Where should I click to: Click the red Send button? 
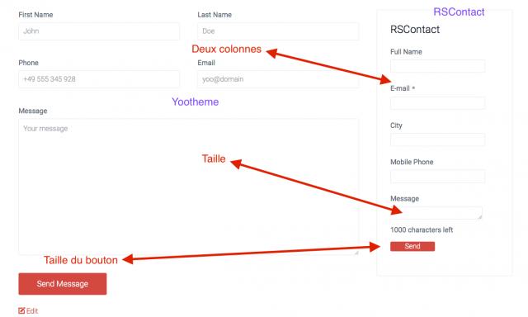tap(412, 246)
